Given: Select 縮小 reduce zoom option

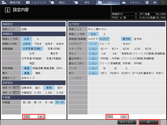Looking at the screenshot, I should coord(38,88).
